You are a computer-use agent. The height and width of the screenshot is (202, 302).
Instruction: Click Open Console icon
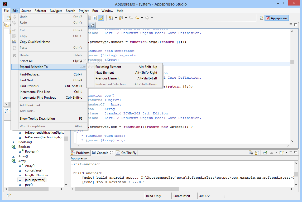281,153
